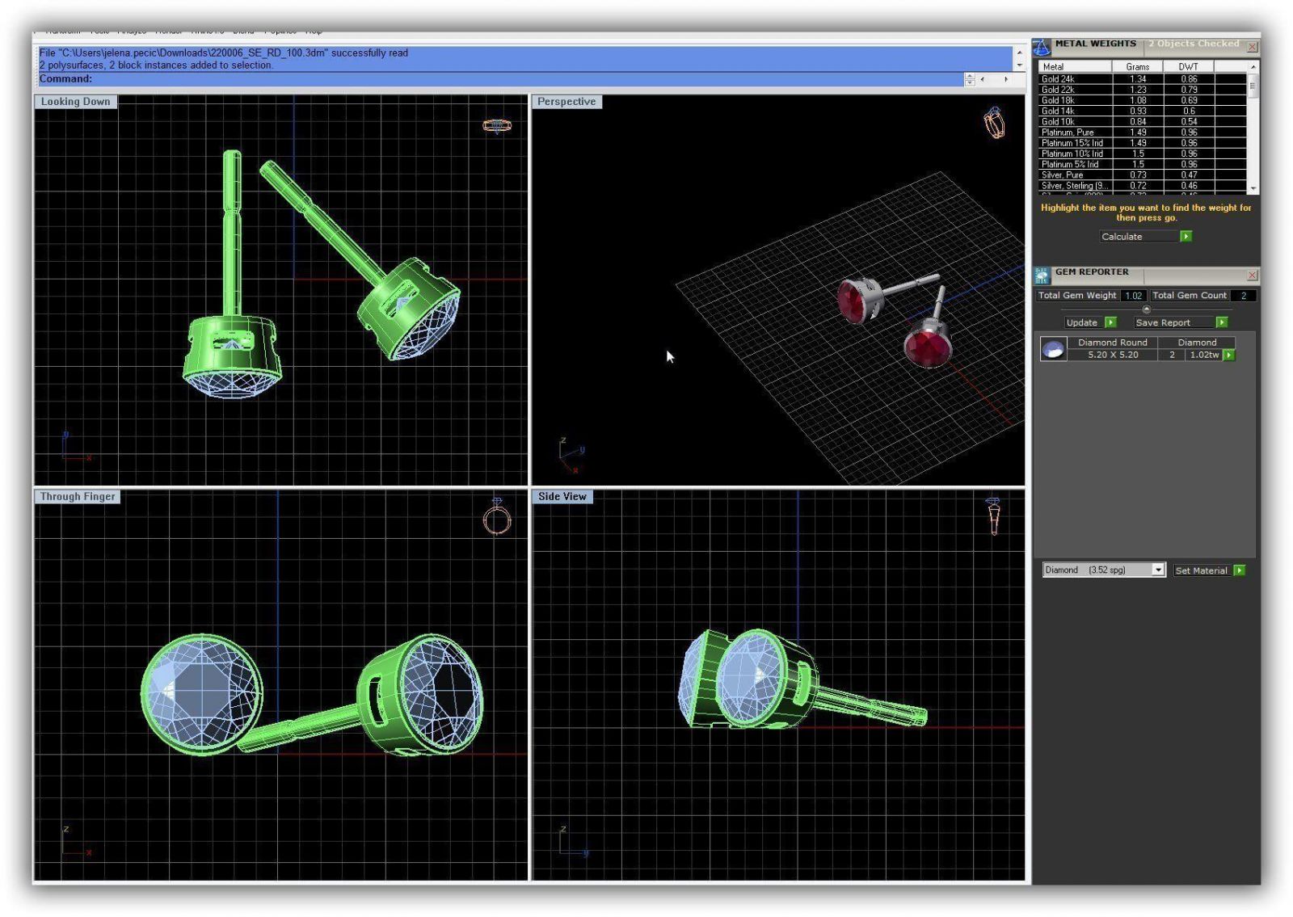This screenshot has height=917, width=1293.
Task: Click the Diamond Round gem thumbnail
Action: [1053, 349]
